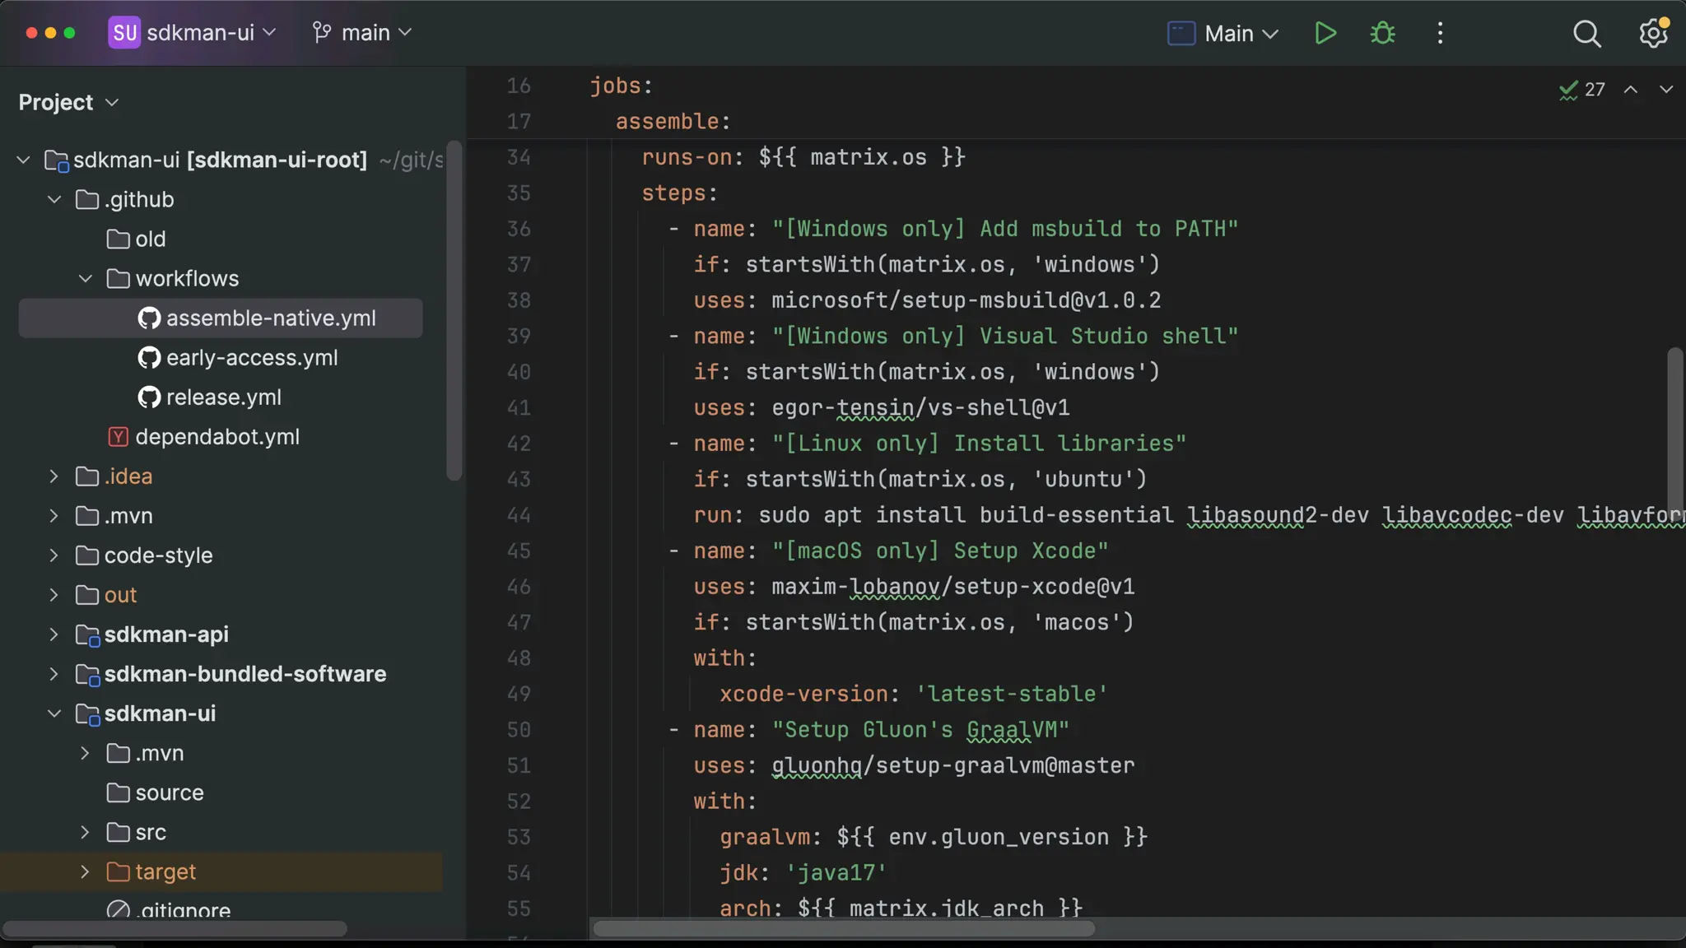Image resolution: width=1686 pixels, height=948 pixels.
Task: Select early-access.yml in project tree
Action: coord(251,358)
